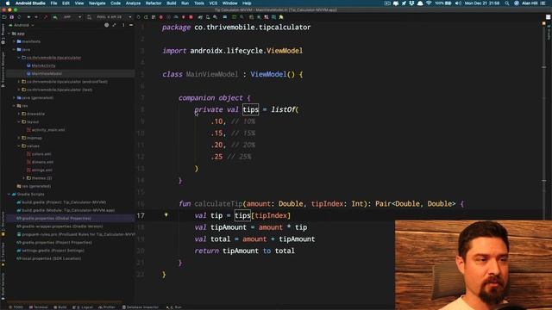Open dimens.xml in values folder

click(42, 162)
